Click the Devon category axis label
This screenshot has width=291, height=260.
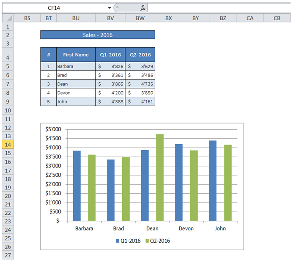coord(186,228)
